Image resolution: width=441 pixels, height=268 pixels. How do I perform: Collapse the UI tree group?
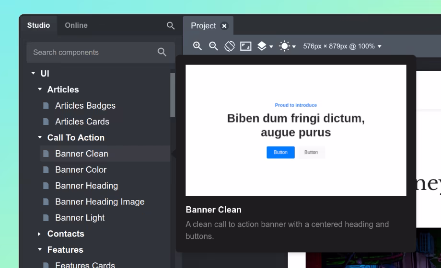coord(33,73)
